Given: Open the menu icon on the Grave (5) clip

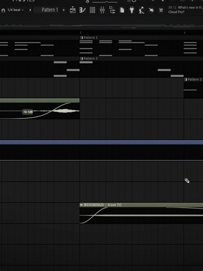Looking at the screenshot, I should pos(81,205).
